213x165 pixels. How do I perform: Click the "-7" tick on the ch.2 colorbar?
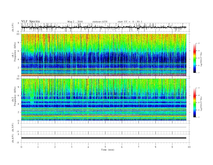[198, 117]
